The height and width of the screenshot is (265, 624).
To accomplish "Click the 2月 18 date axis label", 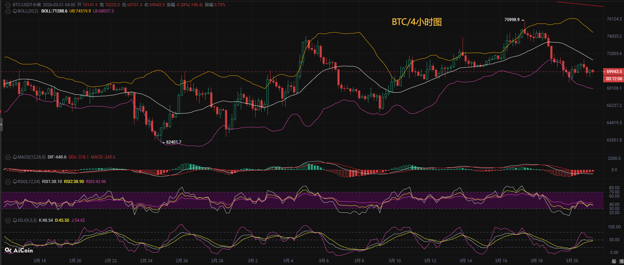I will click(x=40, y=261).
